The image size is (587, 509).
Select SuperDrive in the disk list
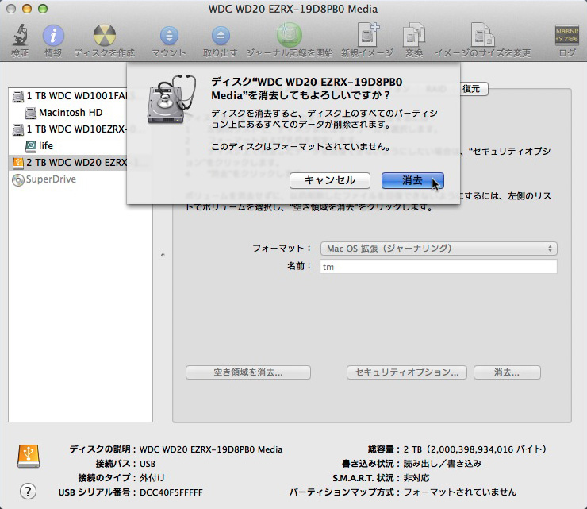coord(51,179)
